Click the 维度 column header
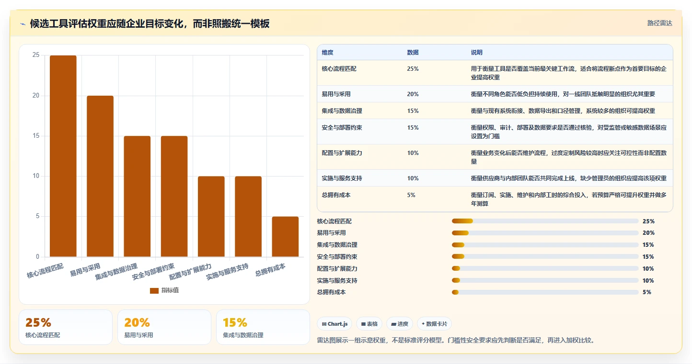This screenshot has height=364, width=692. pos(328,52)
